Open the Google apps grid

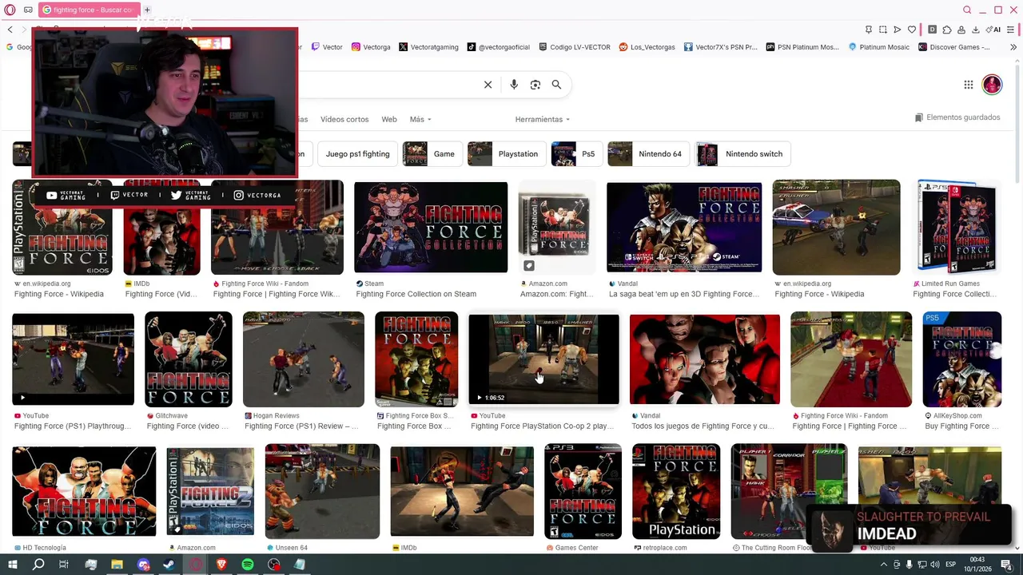click(x=968, y=85)
